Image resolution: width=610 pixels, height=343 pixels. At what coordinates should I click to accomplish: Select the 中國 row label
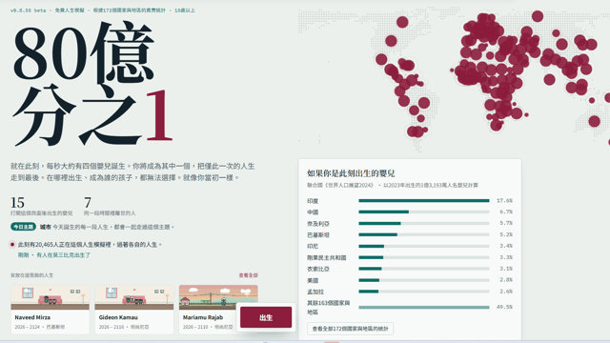313,212
